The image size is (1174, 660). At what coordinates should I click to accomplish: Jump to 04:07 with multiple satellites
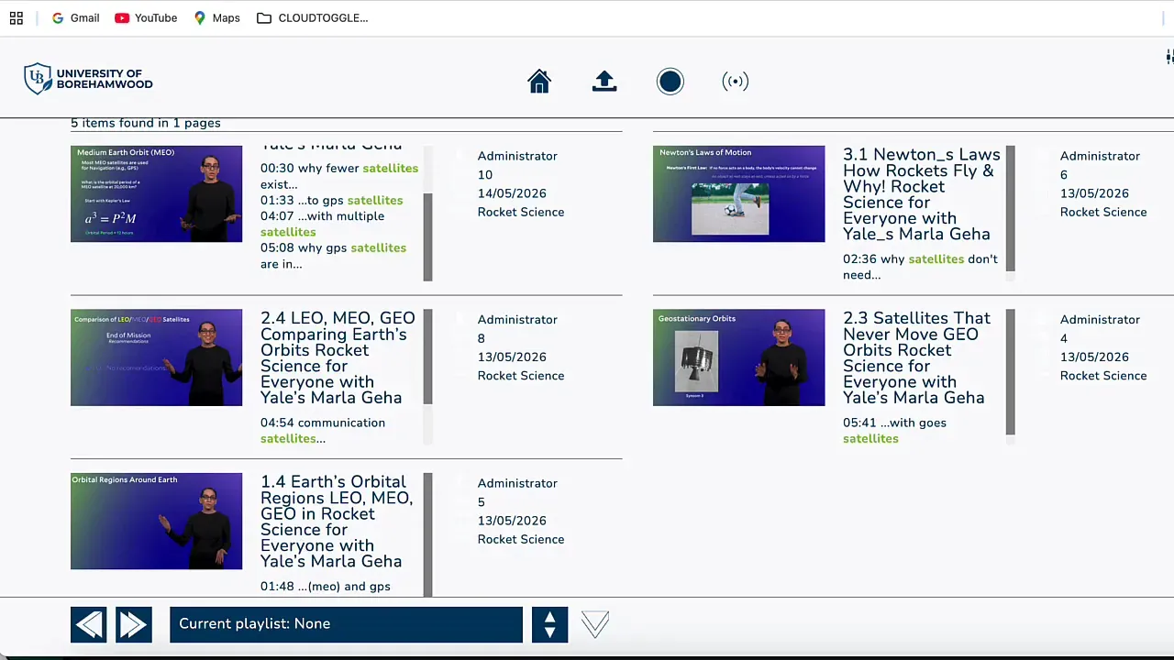pos(323,224)
